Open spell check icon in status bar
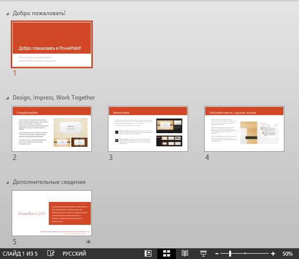Viewport: 299px width, 259px height. [51, 254]
